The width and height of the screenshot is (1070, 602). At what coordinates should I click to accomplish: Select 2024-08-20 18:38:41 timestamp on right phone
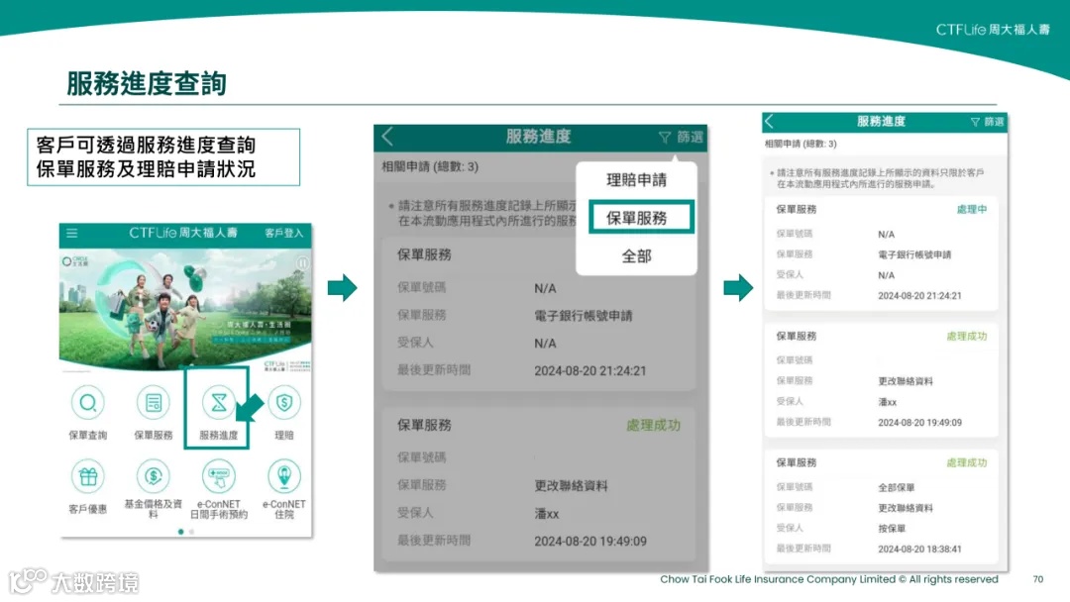pyautogui.click(x=919, y=549)
